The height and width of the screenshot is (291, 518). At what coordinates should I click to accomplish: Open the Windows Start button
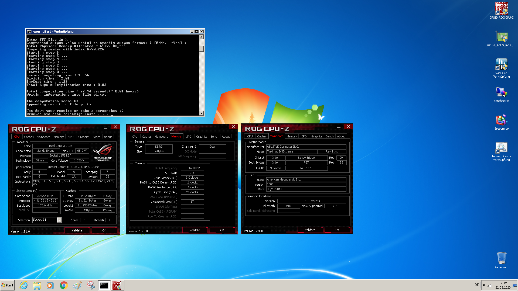coord(8,285)
